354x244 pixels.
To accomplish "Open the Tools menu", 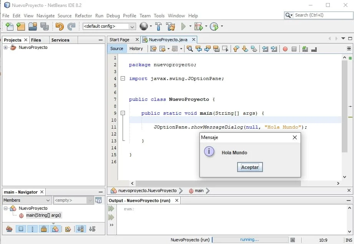I will point(159,16).
